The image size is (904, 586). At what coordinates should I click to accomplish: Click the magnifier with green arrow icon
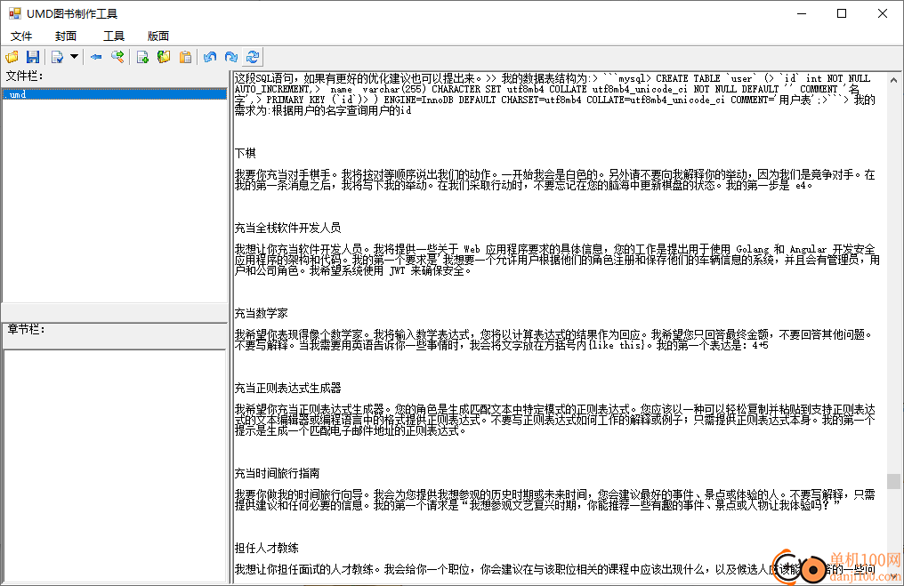117,57
